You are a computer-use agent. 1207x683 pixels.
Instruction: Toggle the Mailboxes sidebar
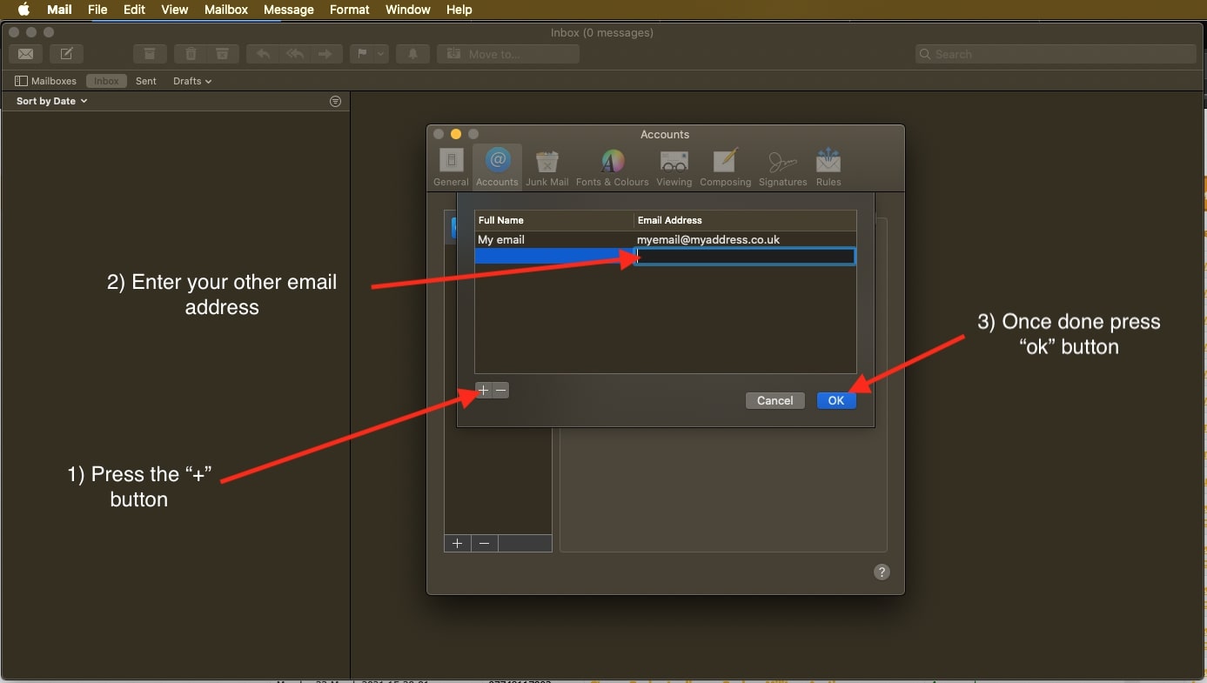[46, 81]
